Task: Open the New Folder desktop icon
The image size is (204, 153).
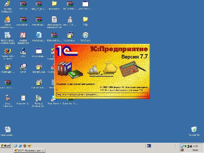Action: pyautogui.click(x=54, y=4)
